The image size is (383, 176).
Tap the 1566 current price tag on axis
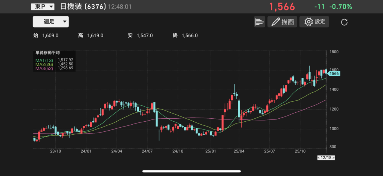click(334, 74)
